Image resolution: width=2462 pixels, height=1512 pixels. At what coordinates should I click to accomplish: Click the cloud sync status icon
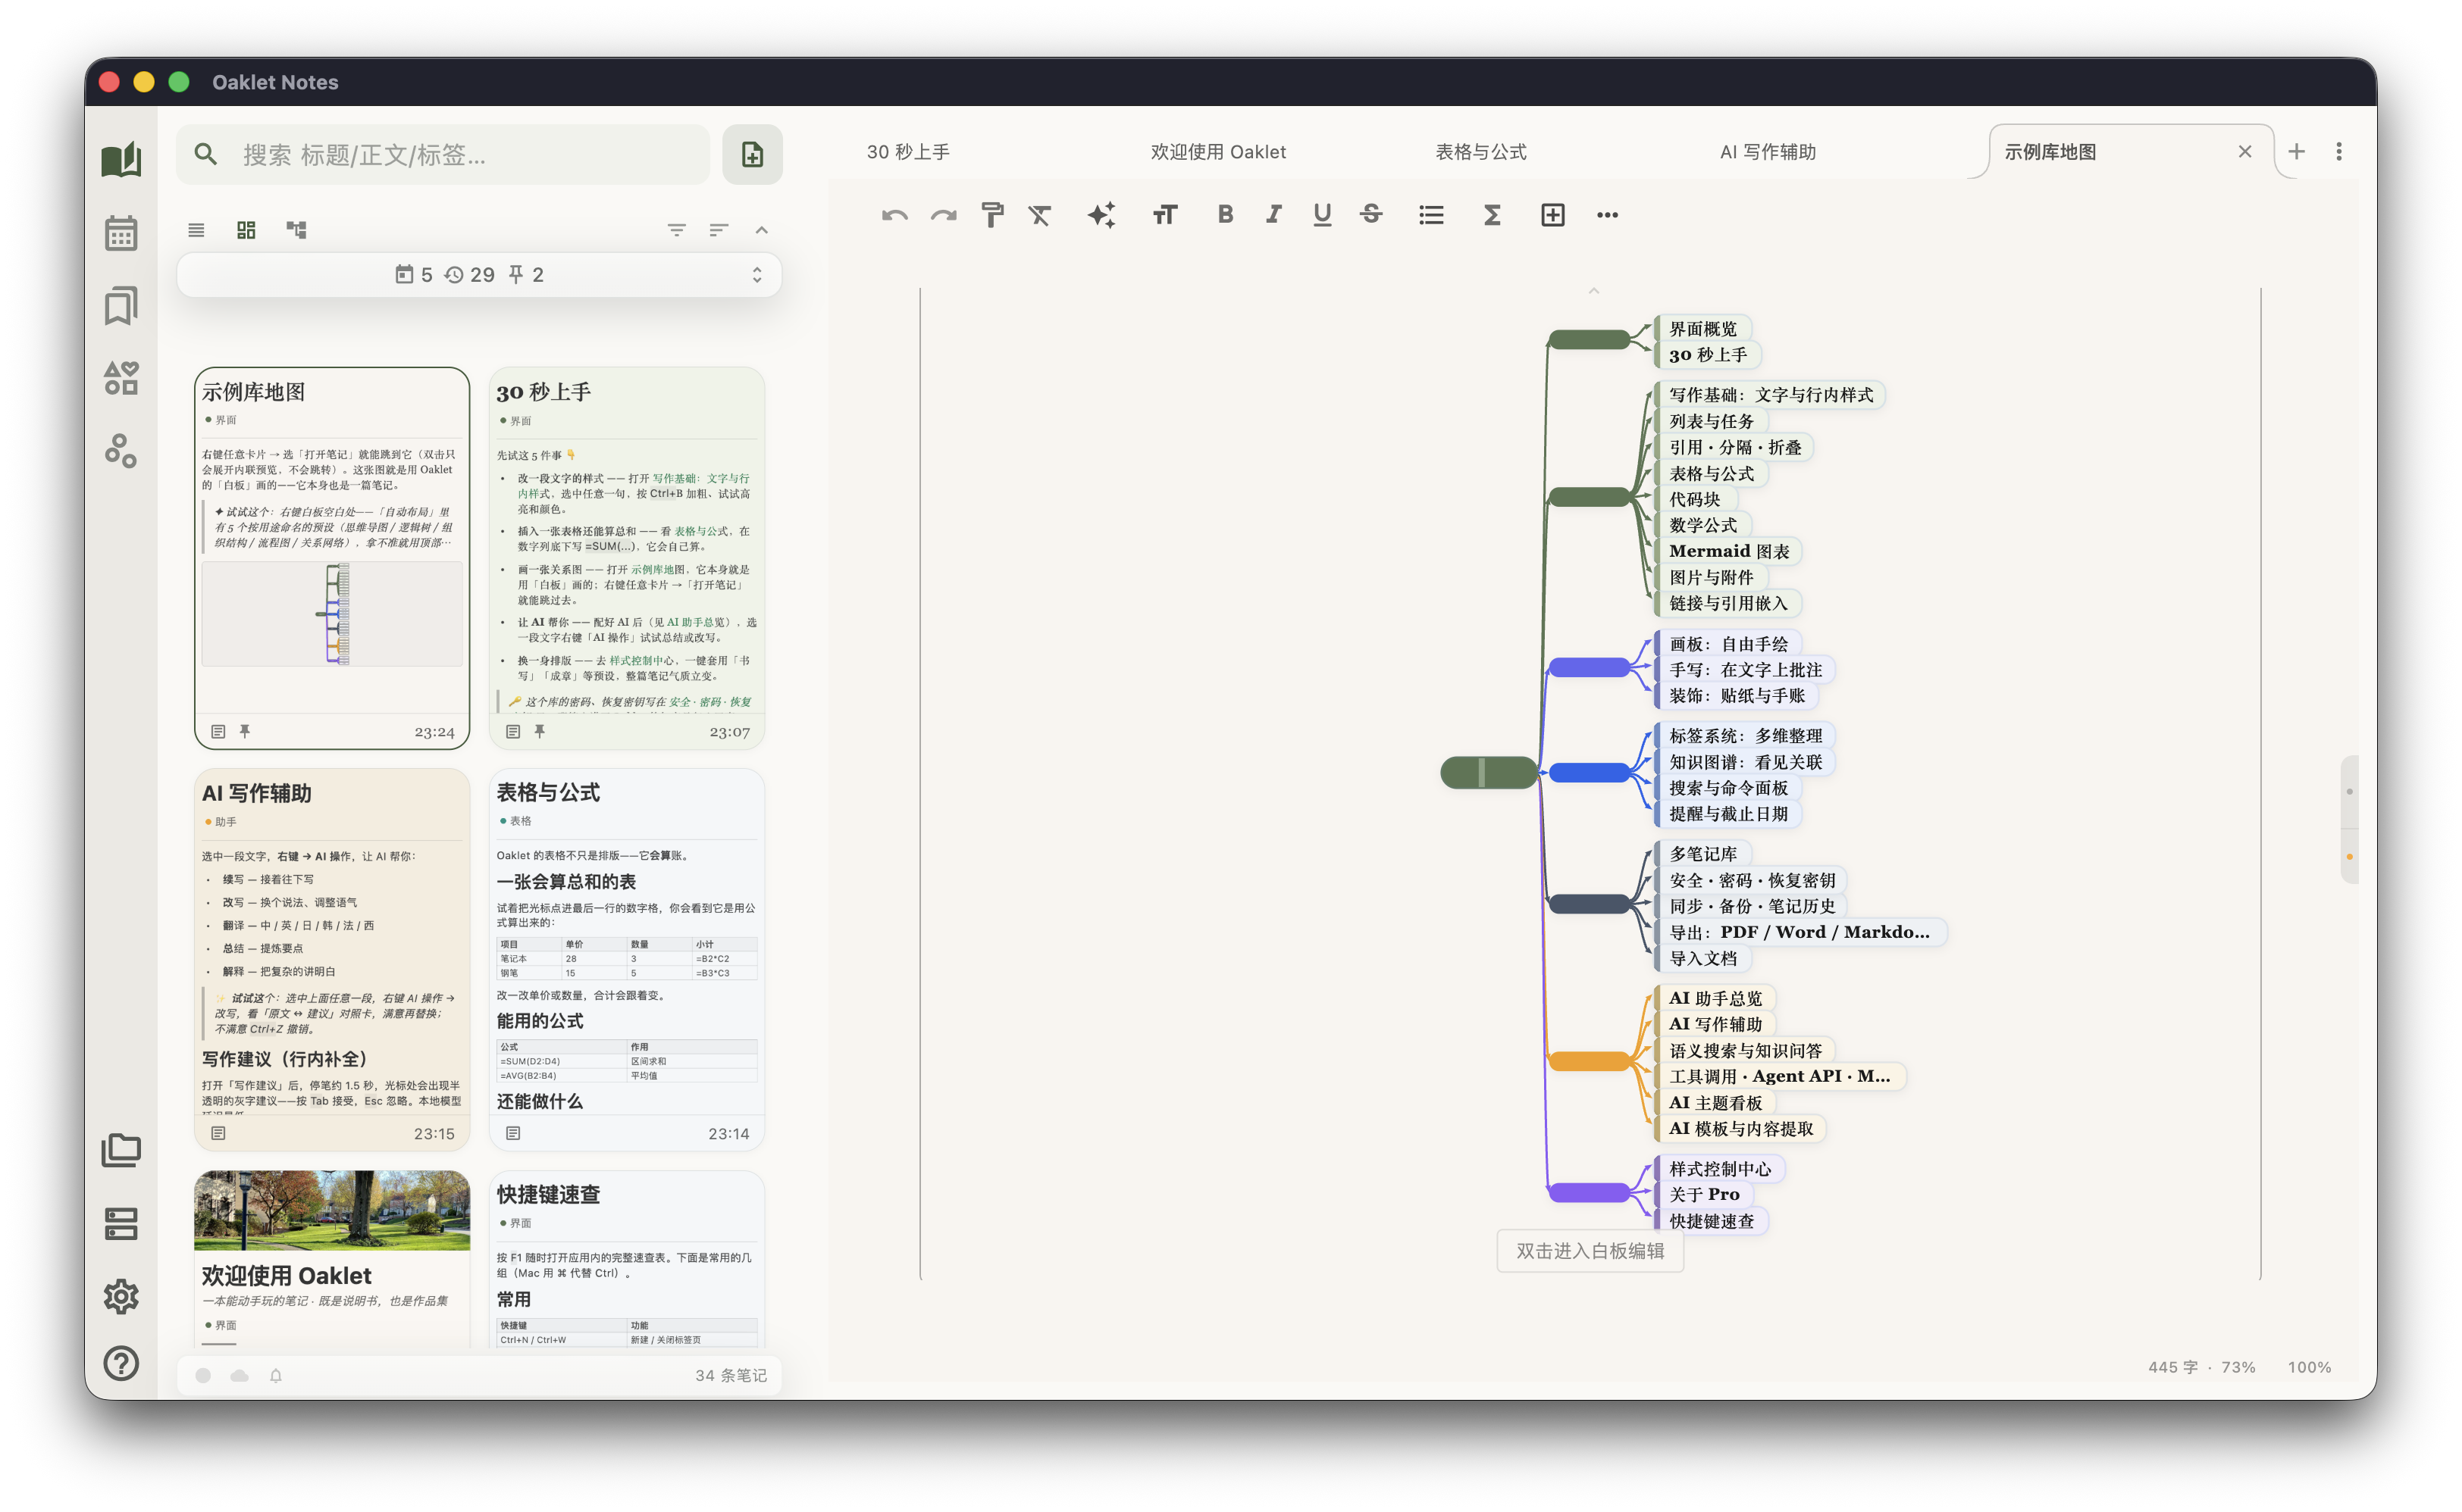[239, 1376]
